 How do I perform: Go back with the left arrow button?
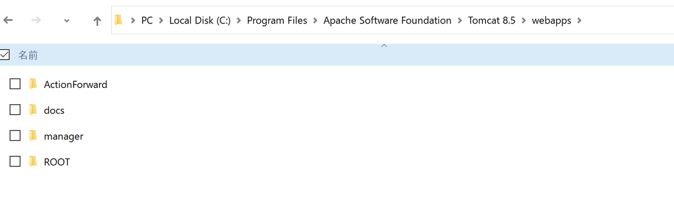pyautogui.click(x=8, y=21)
